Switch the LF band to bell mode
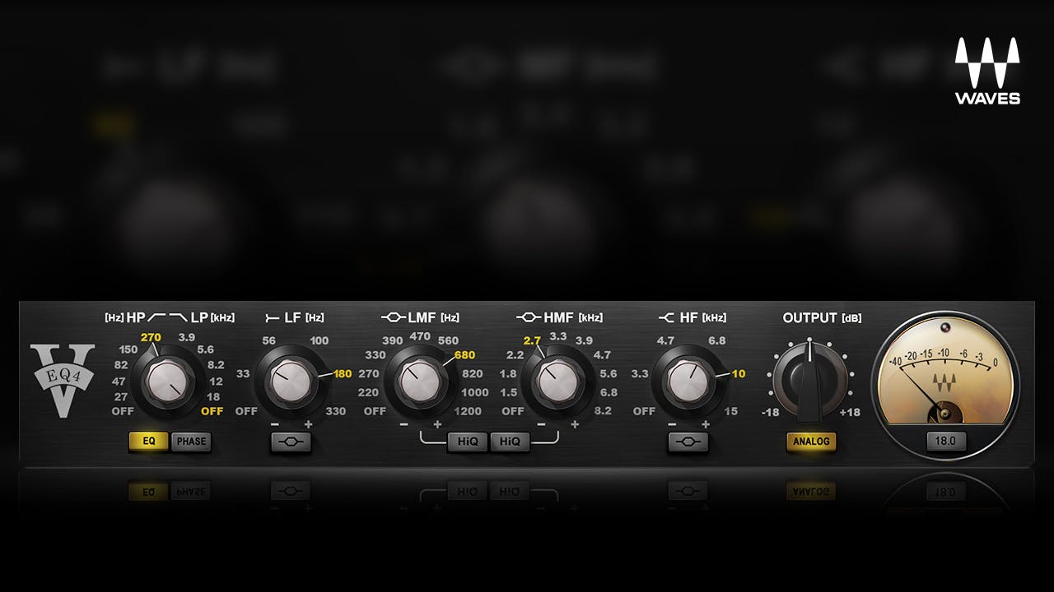The width and height of the screenshot is (1054, 592). (x=290, y=442)
